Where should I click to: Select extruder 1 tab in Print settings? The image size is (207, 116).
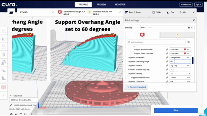(142, 35)
